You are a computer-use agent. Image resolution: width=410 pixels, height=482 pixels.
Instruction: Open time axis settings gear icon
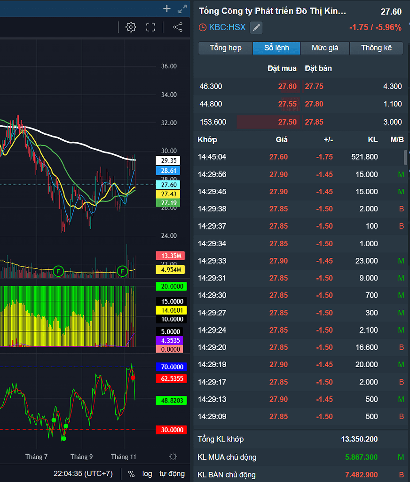173,457
